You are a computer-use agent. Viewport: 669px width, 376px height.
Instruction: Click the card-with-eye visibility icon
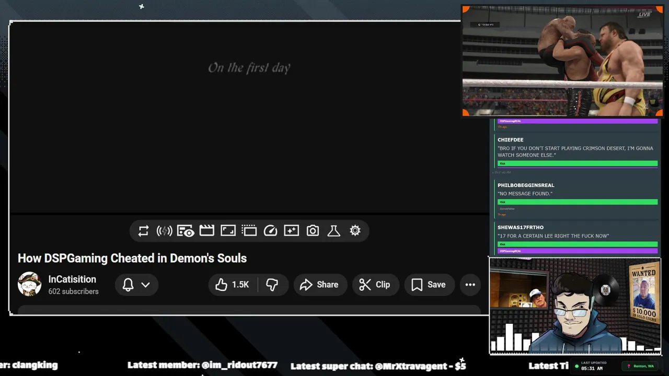click(x=186, y=231)
